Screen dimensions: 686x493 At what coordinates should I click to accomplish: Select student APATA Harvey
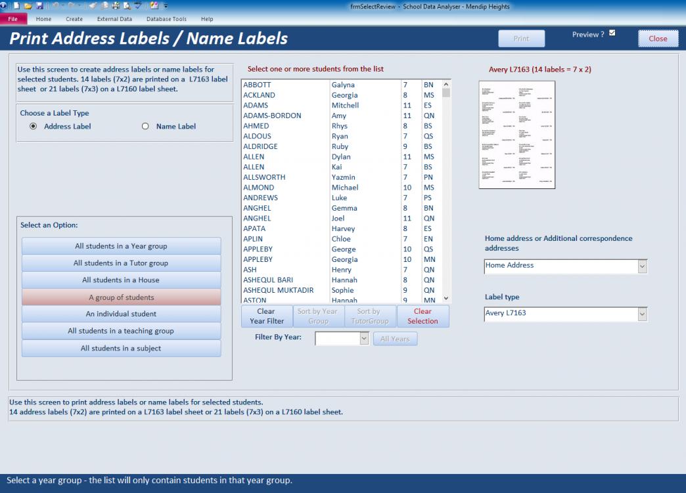[341, 228]
